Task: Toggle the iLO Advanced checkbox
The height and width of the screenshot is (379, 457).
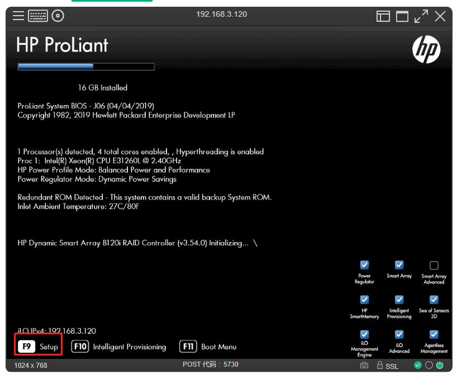Action: point(399,334)
